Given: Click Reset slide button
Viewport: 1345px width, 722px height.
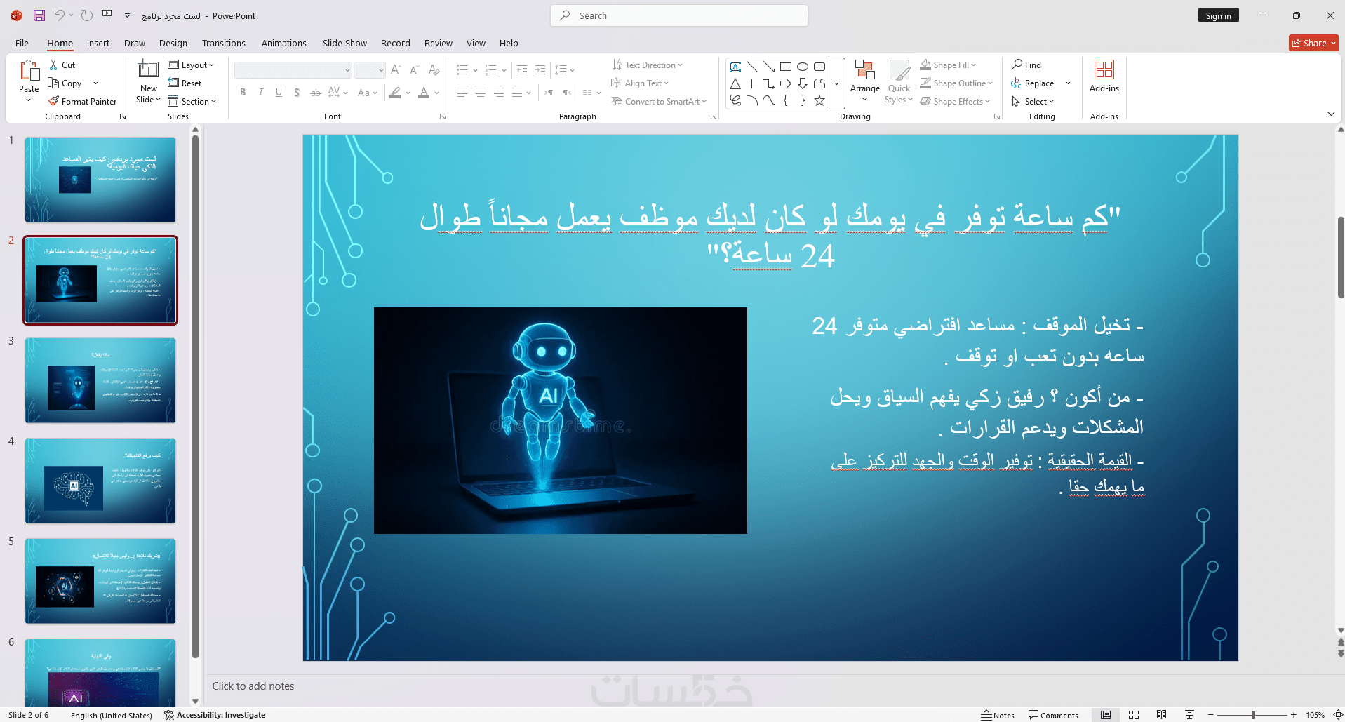Looking at the screenshot, I should pos(185,83).
